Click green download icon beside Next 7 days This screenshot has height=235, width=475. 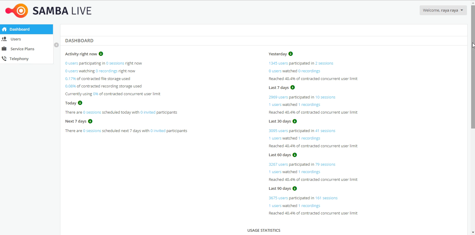[x=90, y=121]
